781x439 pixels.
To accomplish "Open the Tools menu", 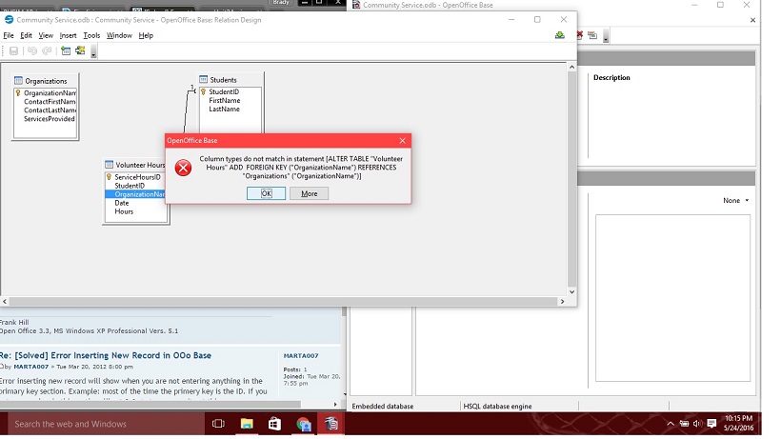I will pyautogui.click(x=91, y=35).
